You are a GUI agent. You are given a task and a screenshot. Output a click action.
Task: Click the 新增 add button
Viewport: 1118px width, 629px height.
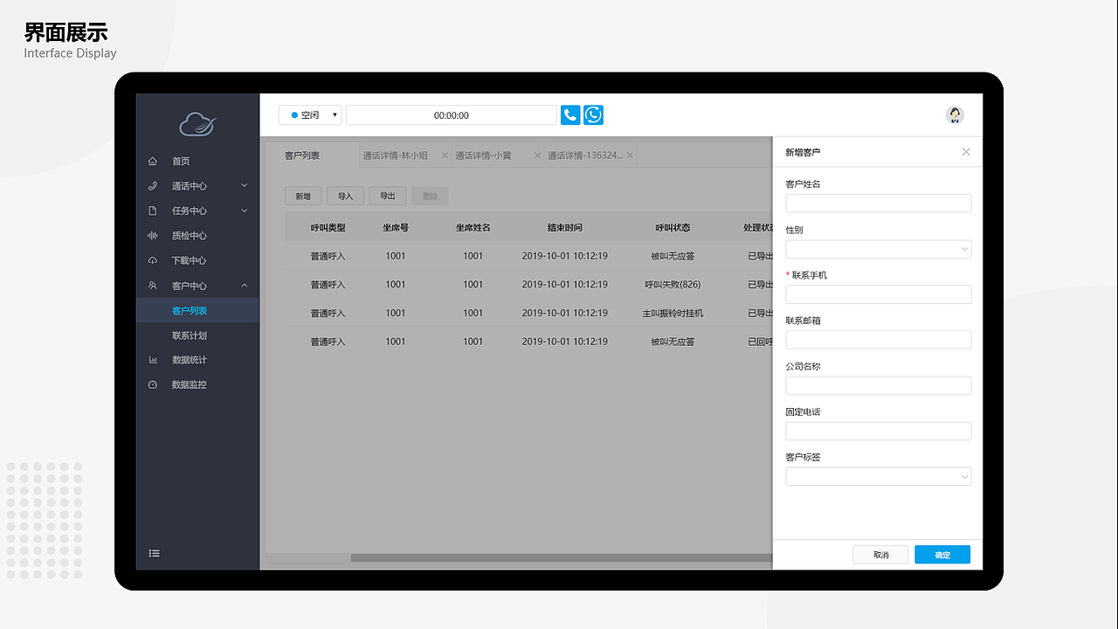click(x=302, y=196)
